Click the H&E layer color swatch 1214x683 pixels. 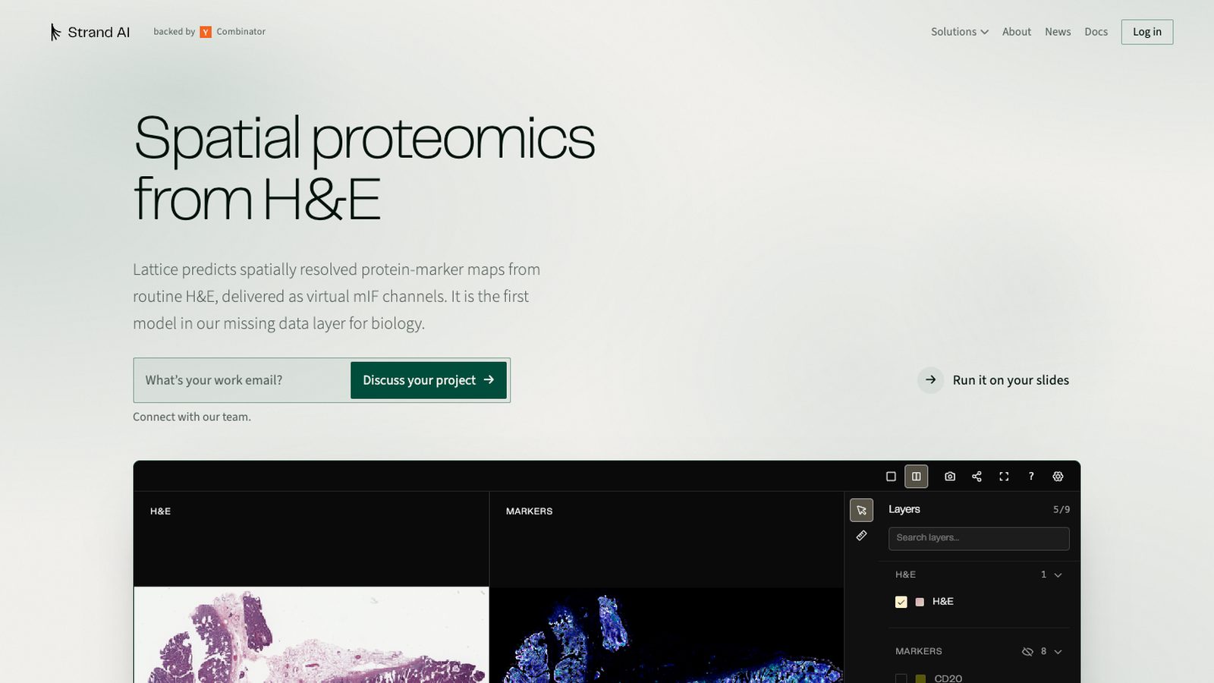(920, 602)
